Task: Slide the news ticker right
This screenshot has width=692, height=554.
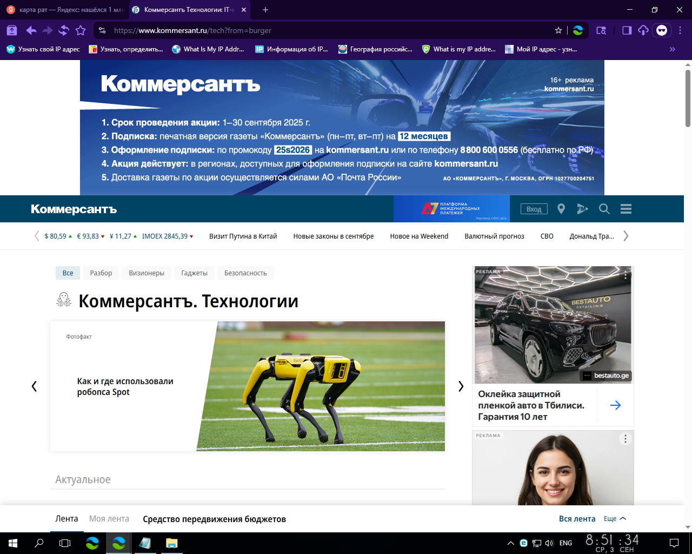Action: coord(626,236)
